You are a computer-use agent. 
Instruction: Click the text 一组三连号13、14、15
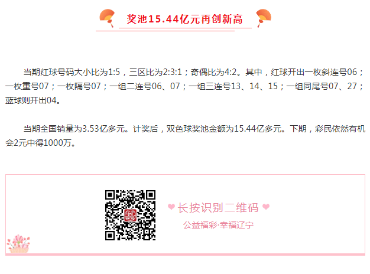(233, 86)
